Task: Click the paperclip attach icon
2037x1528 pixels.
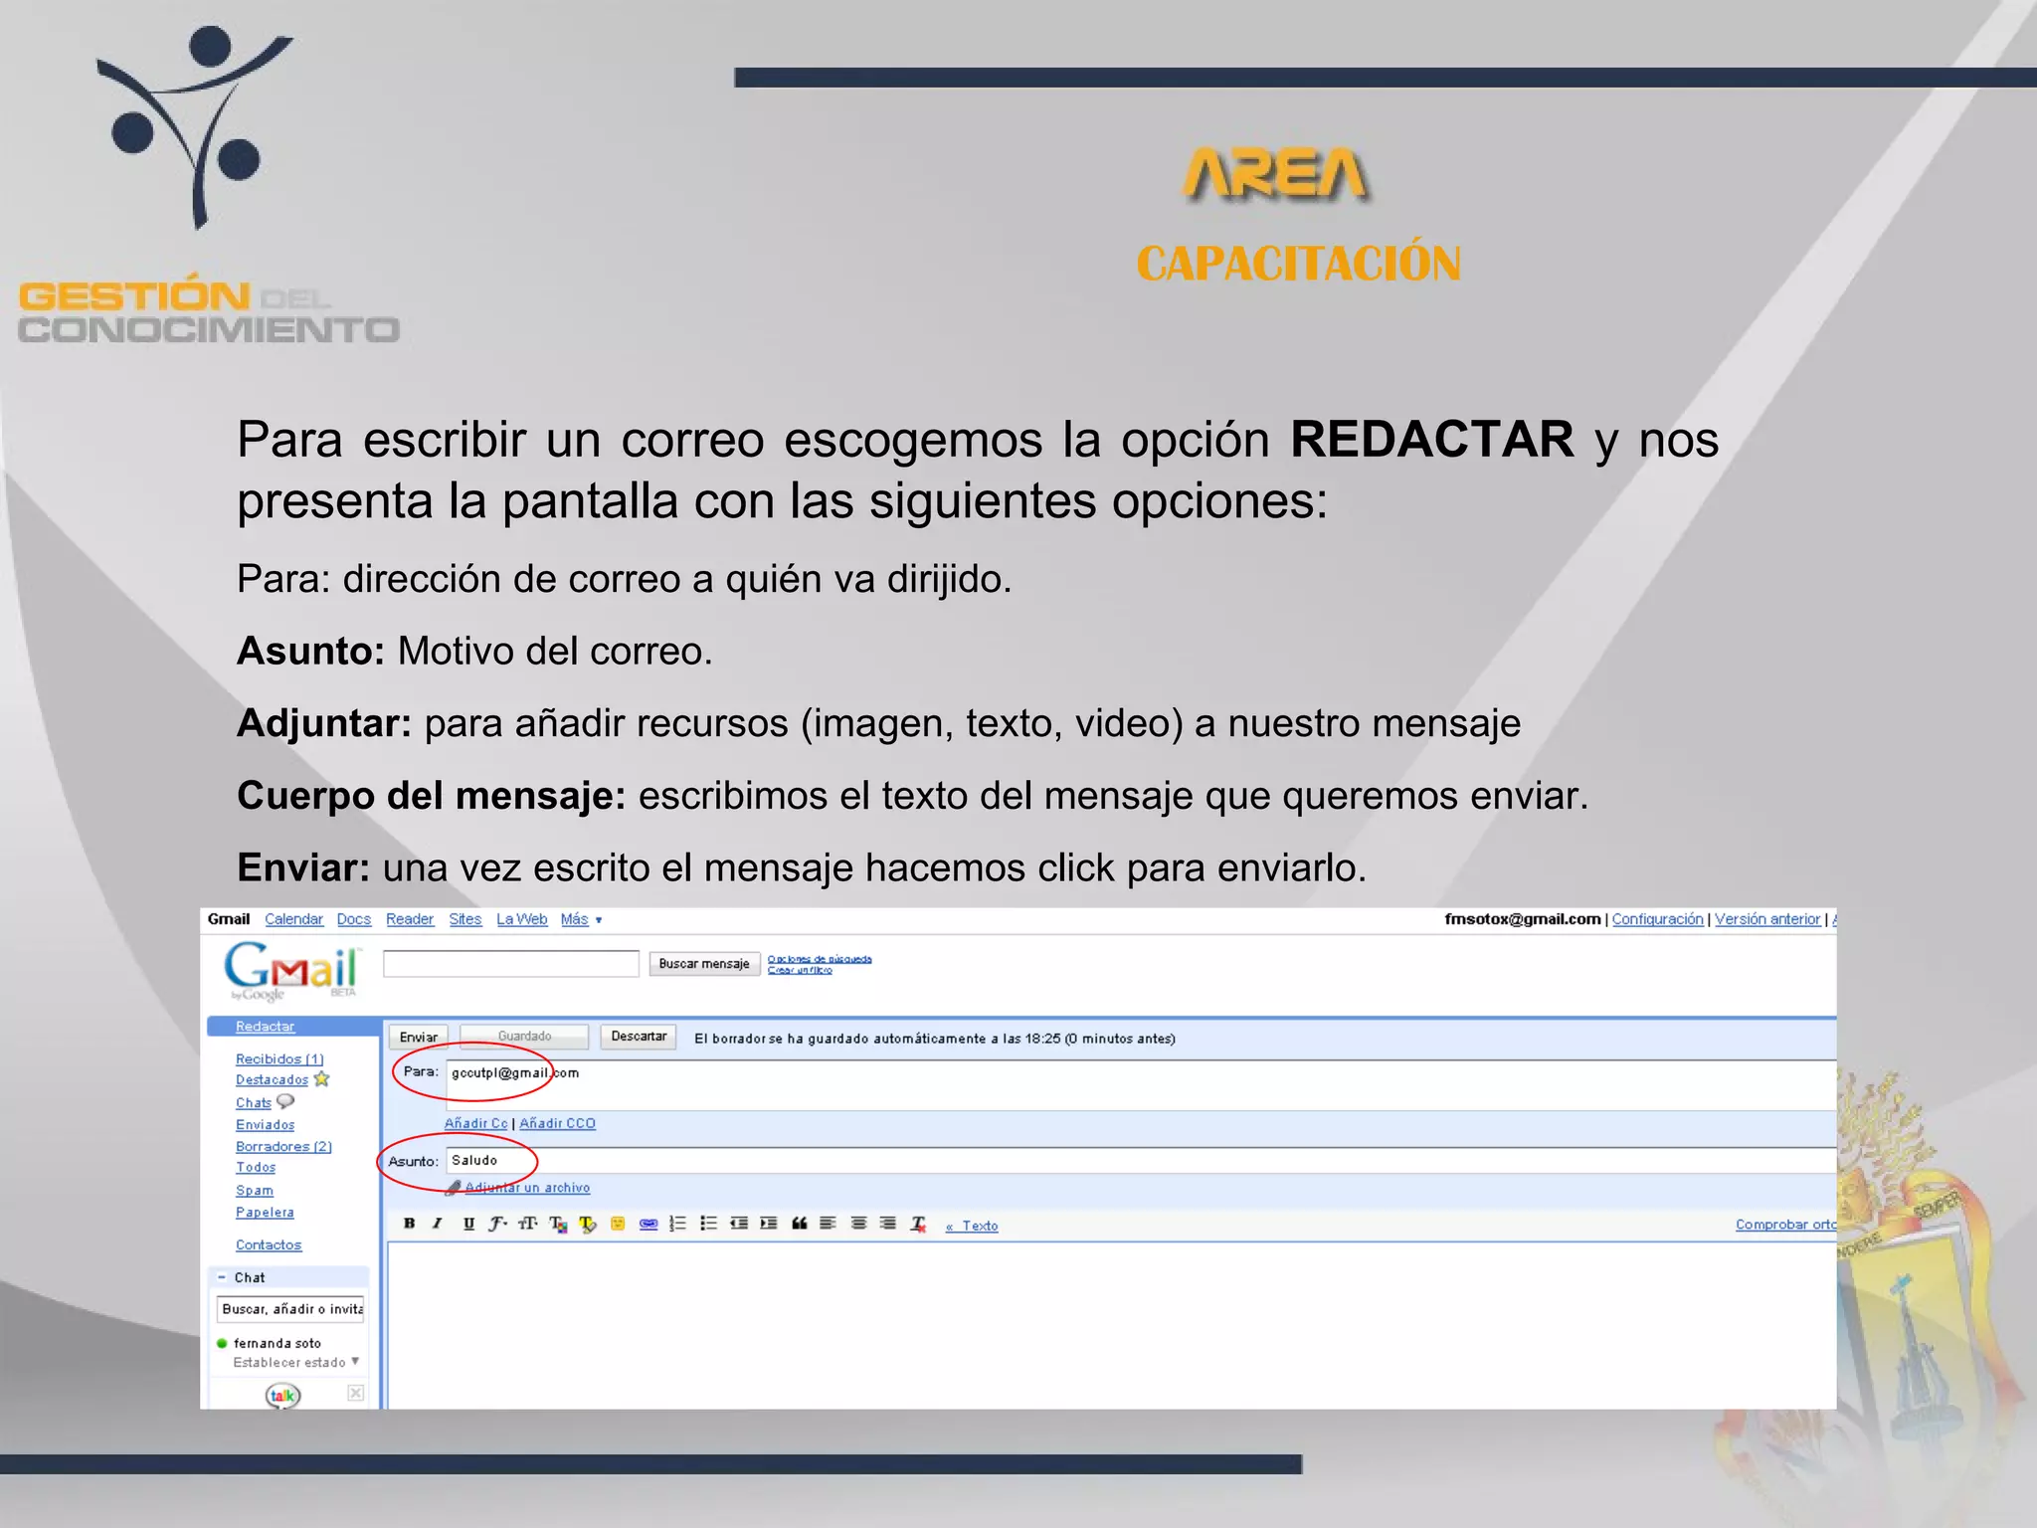Action: (454, 1188)
